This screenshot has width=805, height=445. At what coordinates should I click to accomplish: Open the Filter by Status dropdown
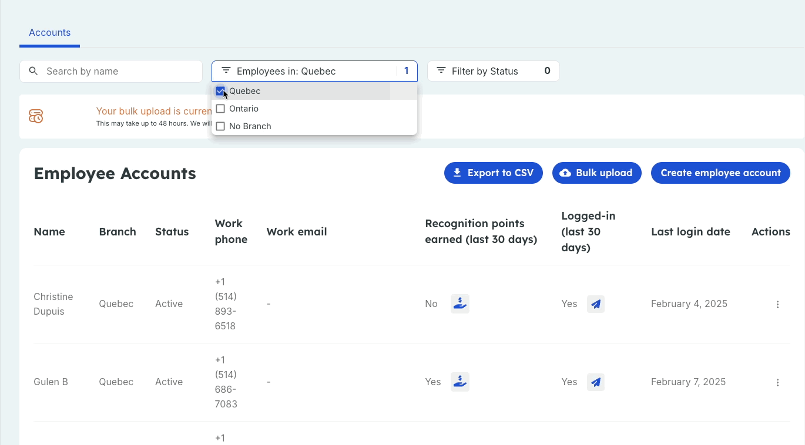494,71
